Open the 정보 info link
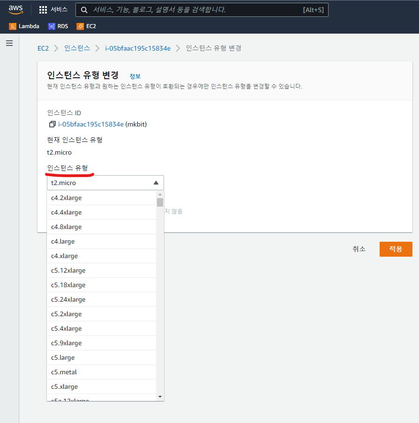Image resolution: width=419 pixels, height=423 pixels. click(135, 76)
